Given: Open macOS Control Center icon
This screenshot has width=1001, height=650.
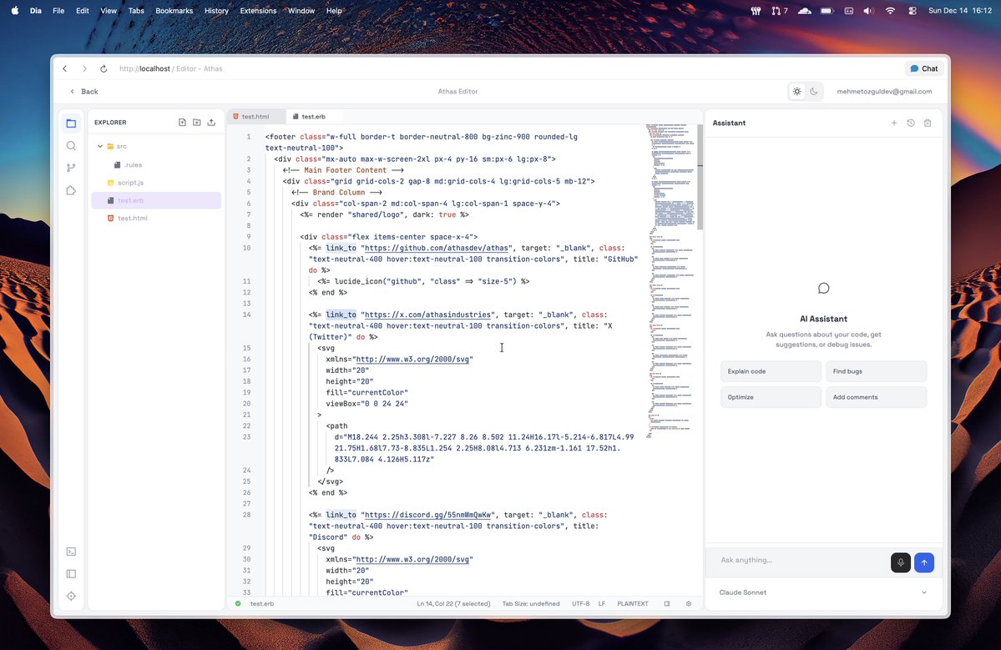Looking at the screenshot, I should click(x=913, y=11).
